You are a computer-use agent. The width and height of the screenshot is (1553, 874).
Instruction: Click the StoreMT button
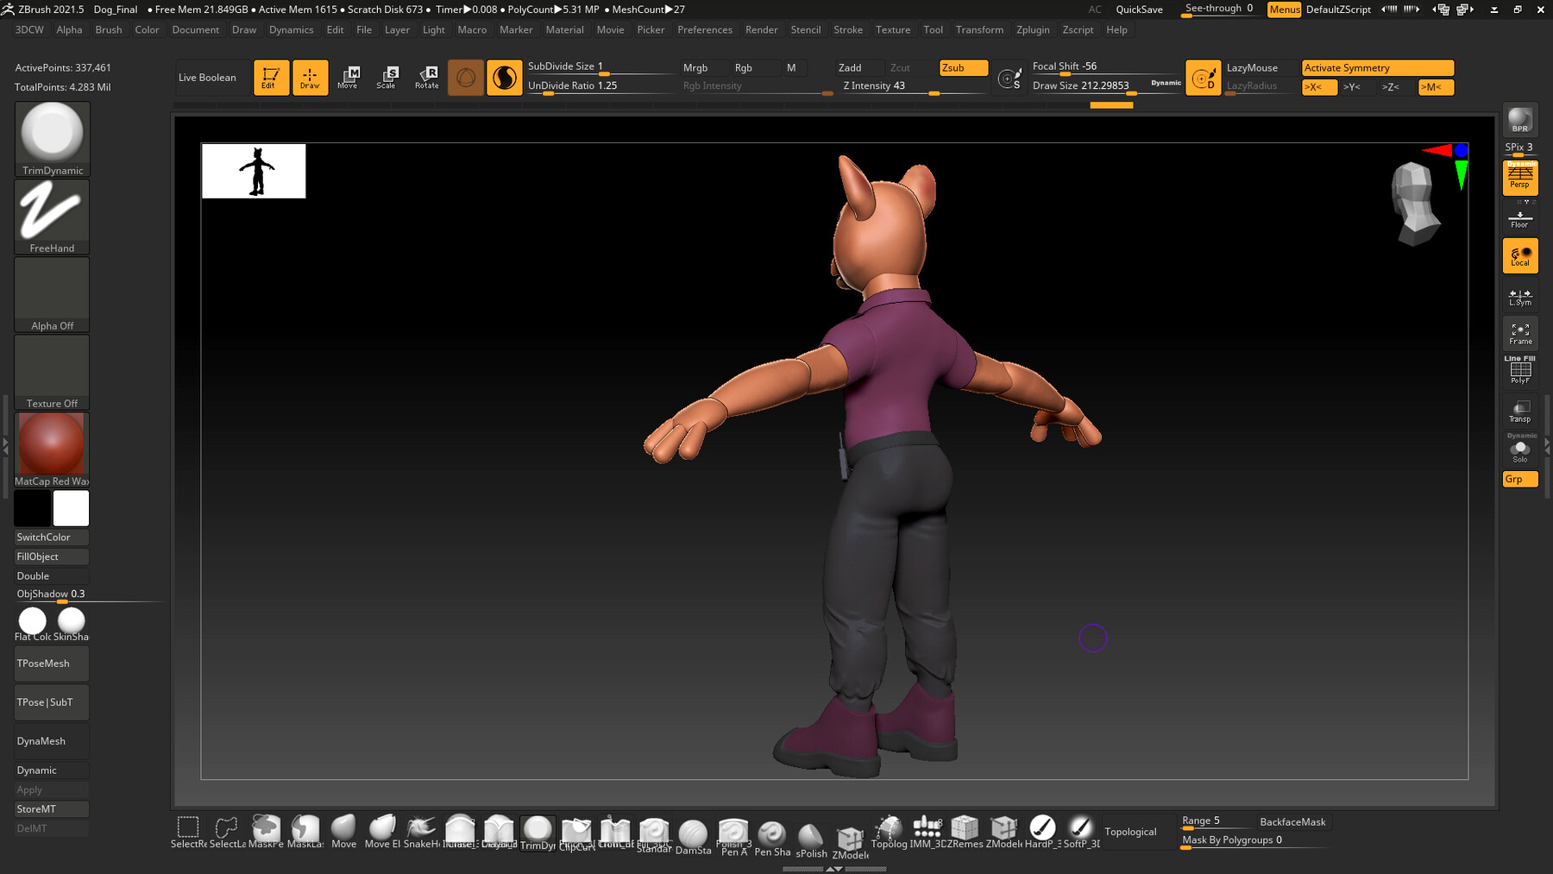pyautogui.click(x=52, y=808)
